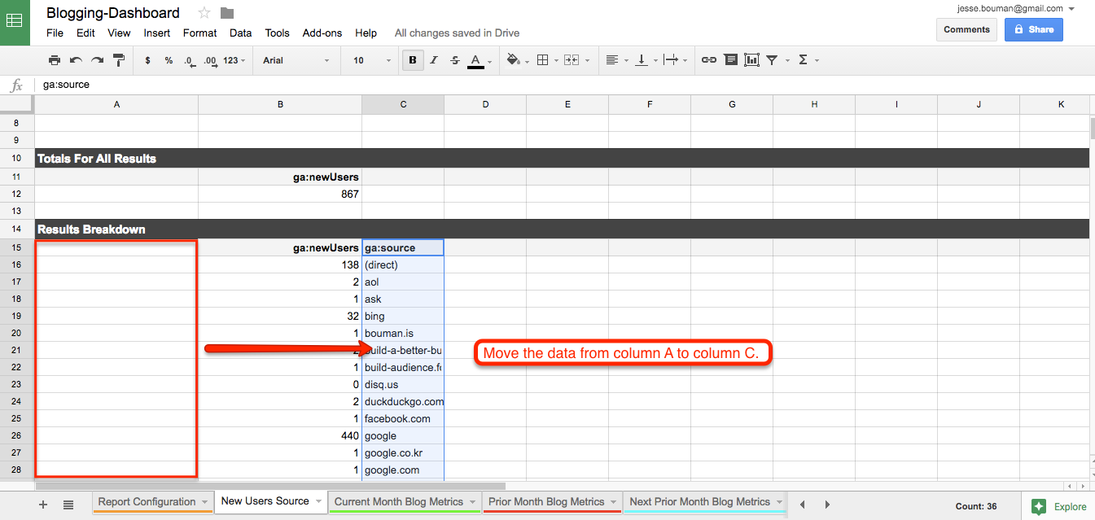Image resolution: width=1095 pixels, height=520 pixels.
Task: Open the Arial font dropdown
Action: click(296, 59)
